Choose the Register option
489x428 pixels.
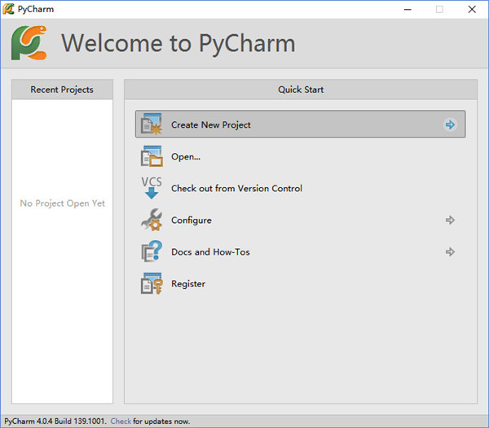pos(188,283)
